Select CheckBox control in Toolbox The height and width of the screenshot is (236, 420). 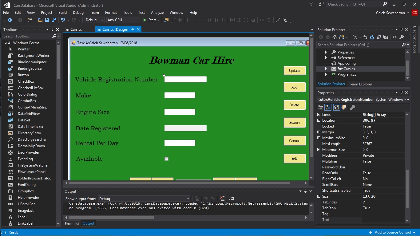(26, 81)
